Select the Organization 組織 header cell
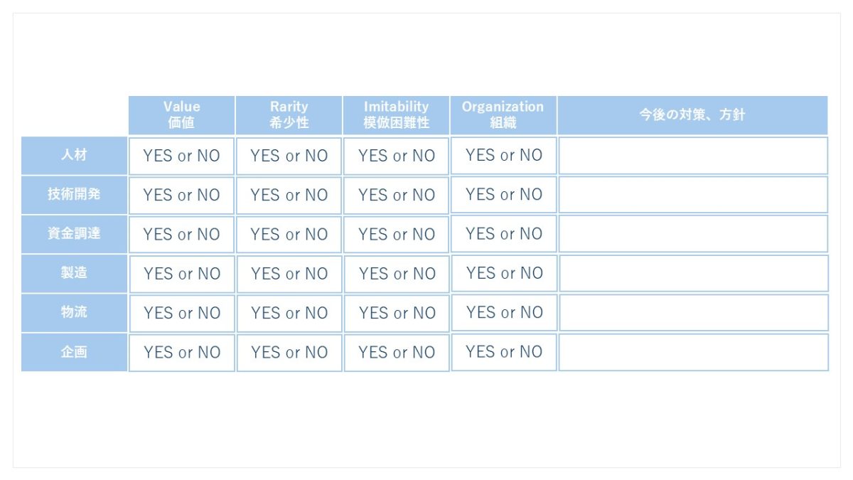This screenshot has width=853, height=480. coord(503,114)
